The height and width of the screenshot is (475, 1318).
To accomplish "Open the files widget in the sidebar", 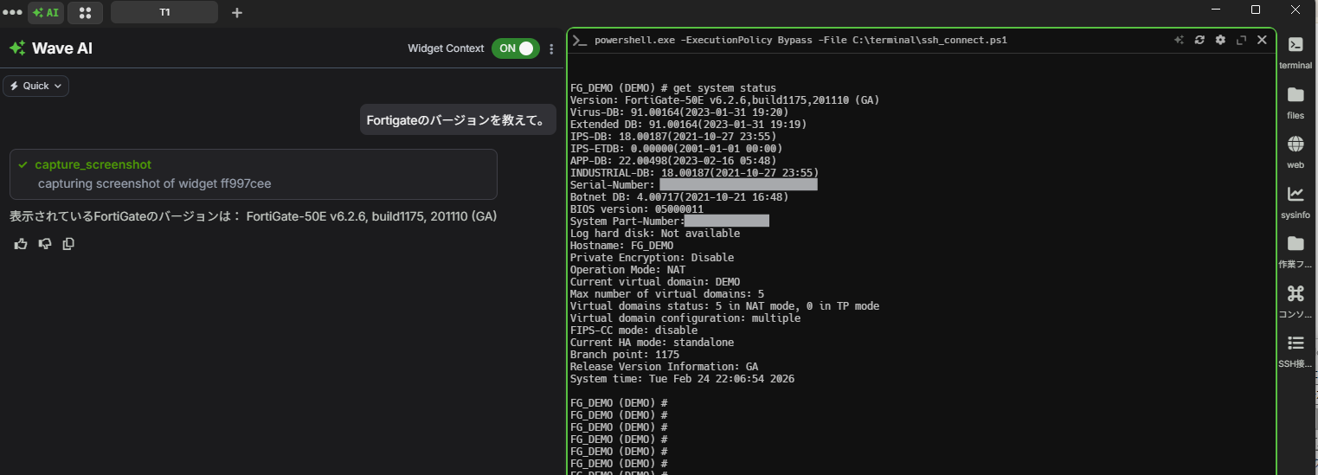I will click(1295, 100).
